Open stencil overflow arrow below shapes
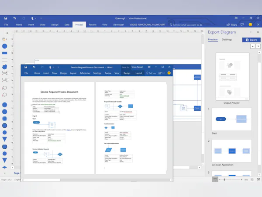Viewport: 262px width, 197px height. (5, 173)
